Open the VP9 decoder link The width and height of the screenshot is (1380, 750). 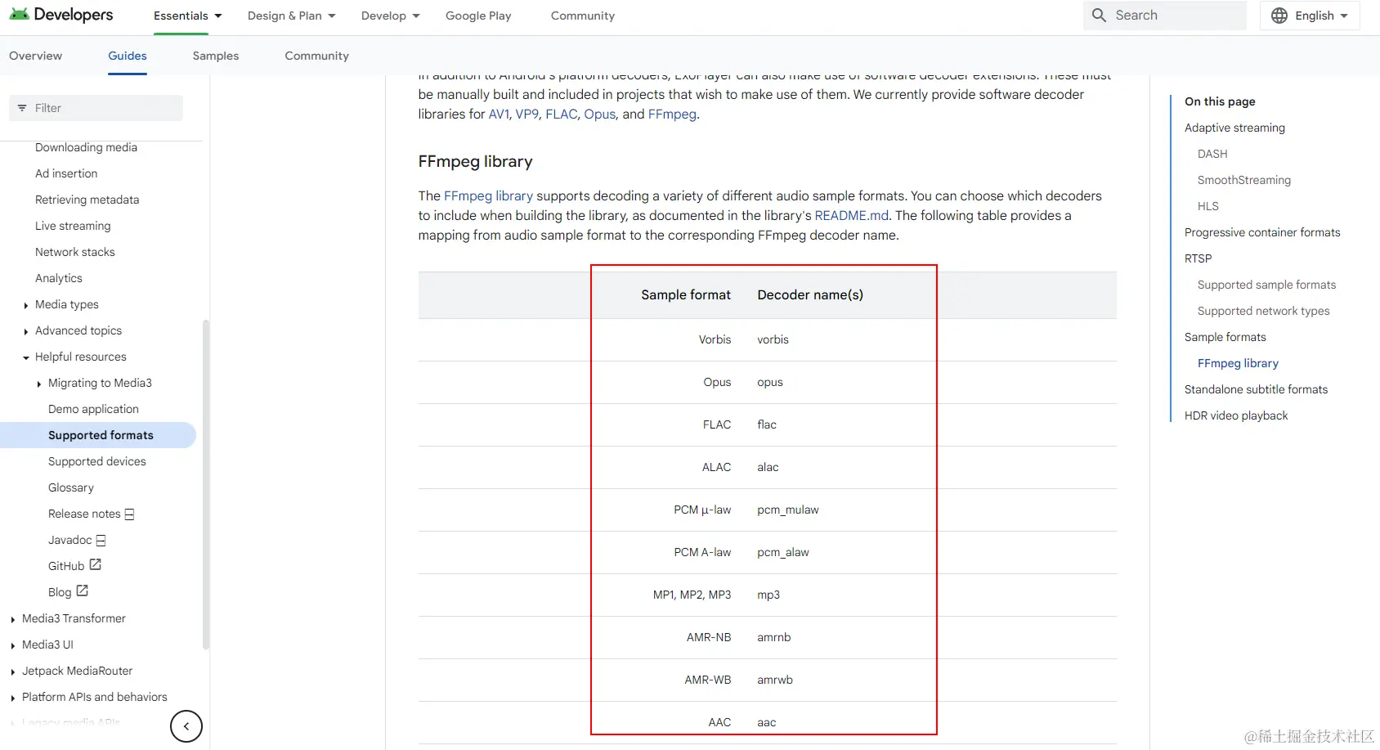click(x=527, y=114)
